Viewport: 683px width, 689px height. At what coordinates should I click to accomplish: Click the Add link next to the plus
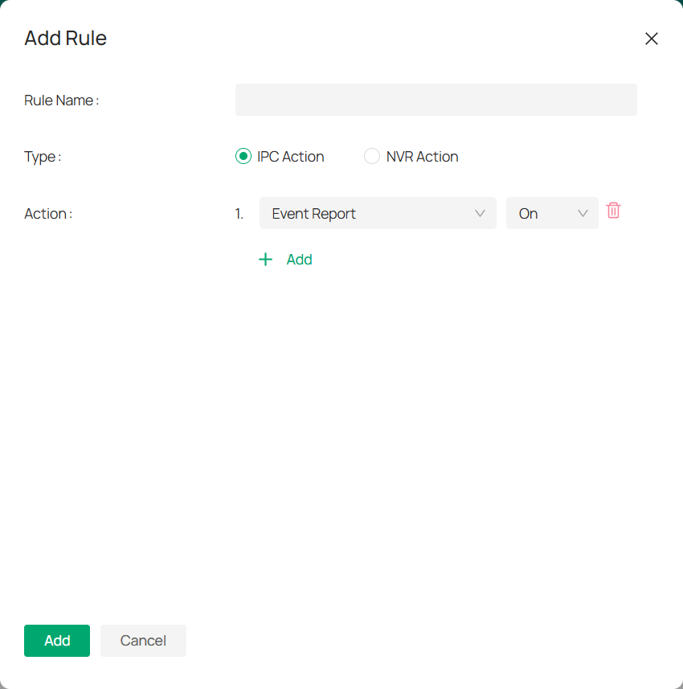(299, 259)
